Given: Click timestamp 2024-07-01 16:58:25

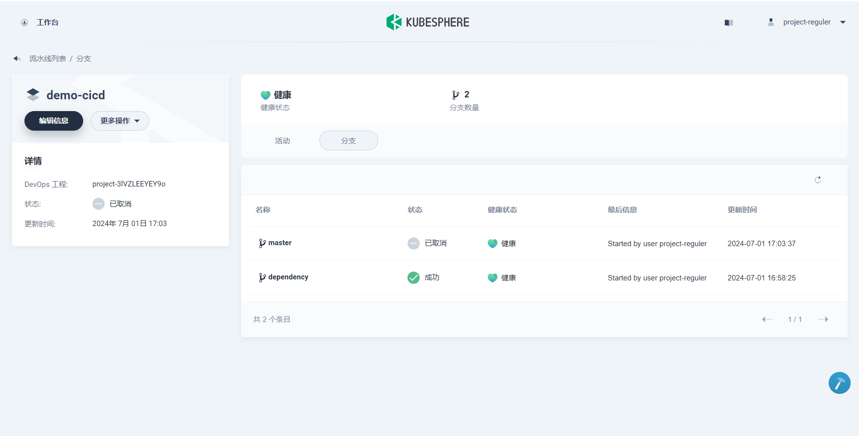Looking at the screenshot, I should tap(762, 278).
